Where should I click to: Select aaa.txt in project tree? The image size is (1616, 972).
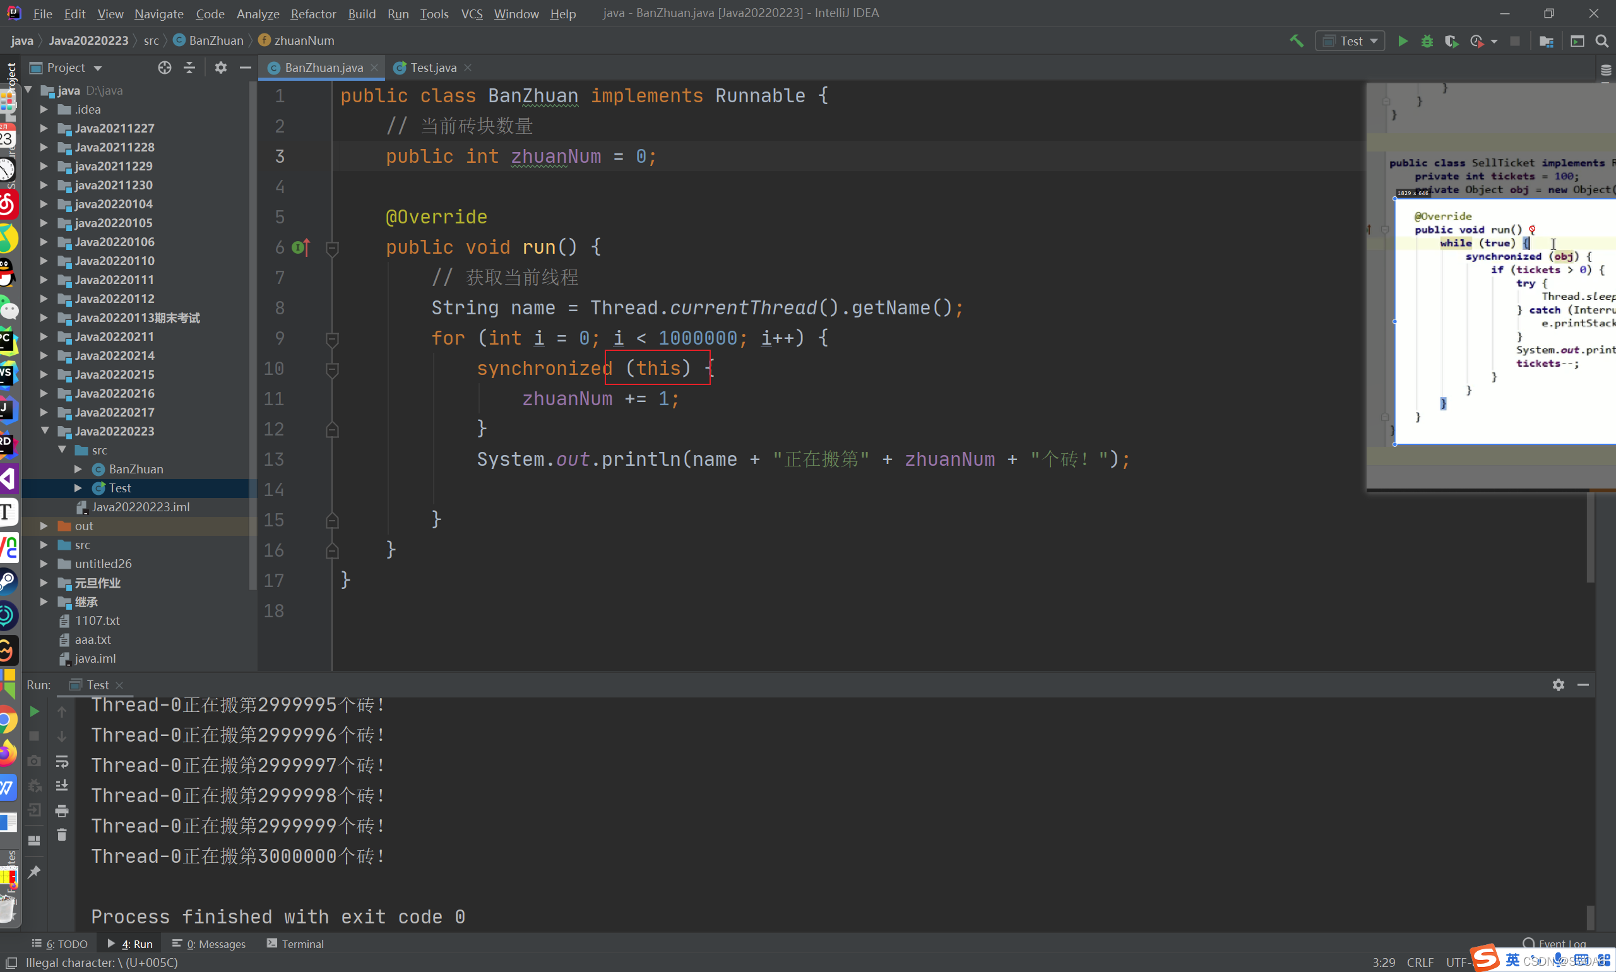(x=92, y=639)
